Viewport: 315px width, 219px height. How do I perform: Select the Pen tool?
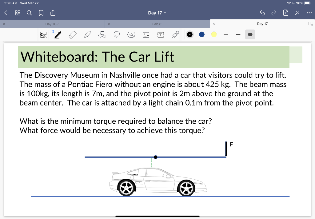[x=58, y=35]
